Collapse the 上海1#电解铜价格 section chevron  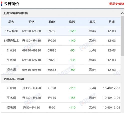pos(122,13)
